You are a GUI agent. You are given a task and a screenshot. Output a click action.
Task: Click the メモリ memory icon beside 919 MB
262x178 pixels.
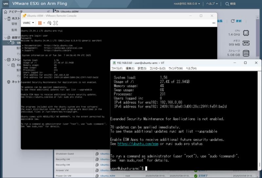coord(246,43)
